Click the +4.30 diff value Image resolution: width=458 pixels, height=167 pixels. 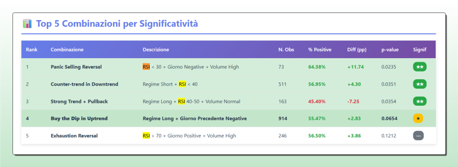tap(354, 84)
